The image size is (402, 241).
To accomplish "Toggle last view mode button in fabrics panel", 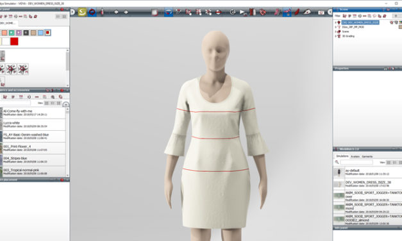I will click(x=59, y=103).
